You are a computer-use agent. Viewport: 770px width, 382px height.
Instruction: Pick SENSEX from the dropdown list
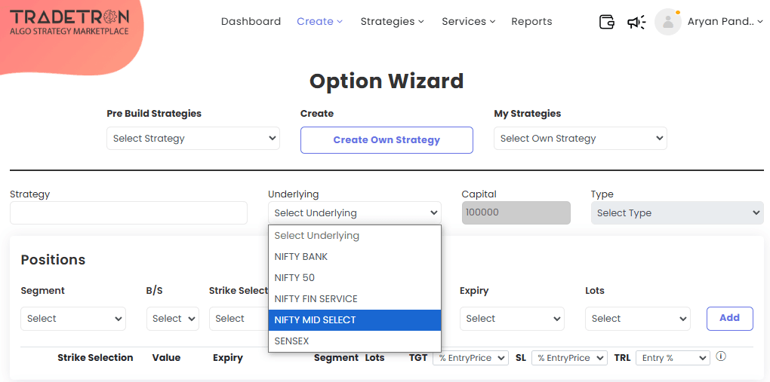354,341
